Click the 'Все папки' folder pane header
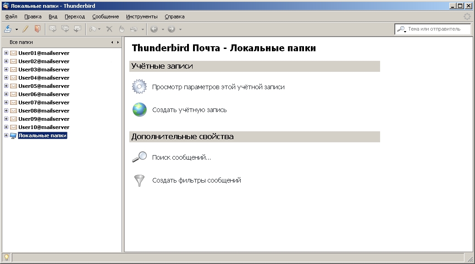475x264 pixels. 62,43
